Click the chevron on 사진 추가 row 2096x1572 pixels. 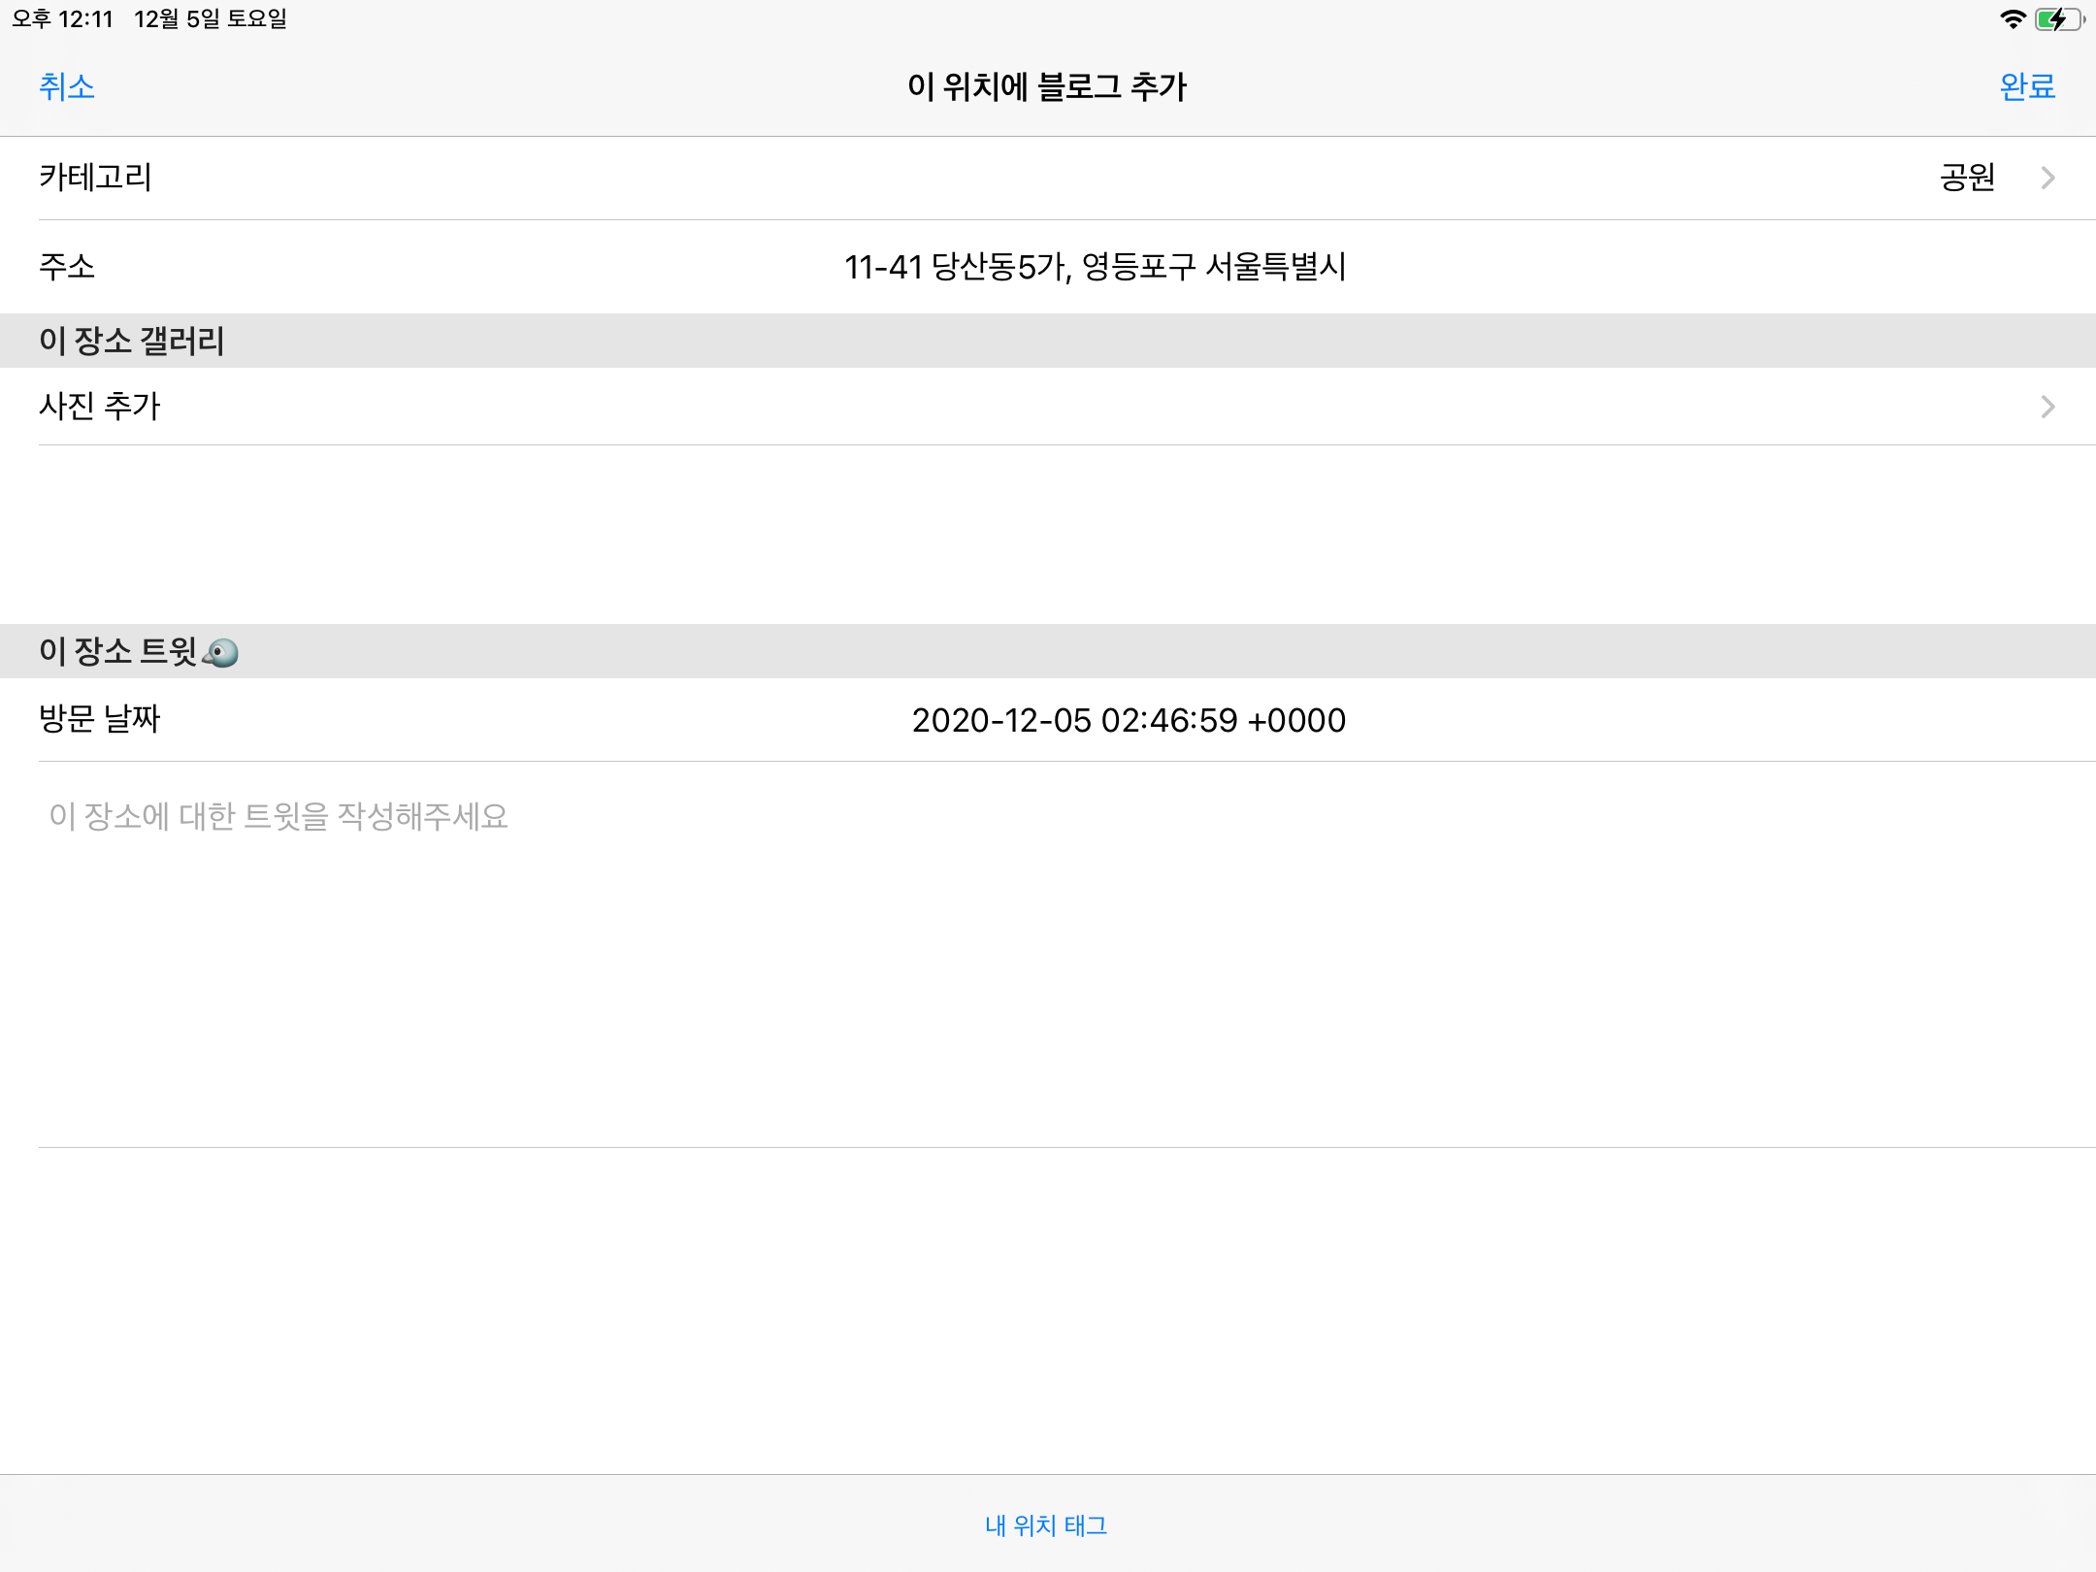[2047, 406]
